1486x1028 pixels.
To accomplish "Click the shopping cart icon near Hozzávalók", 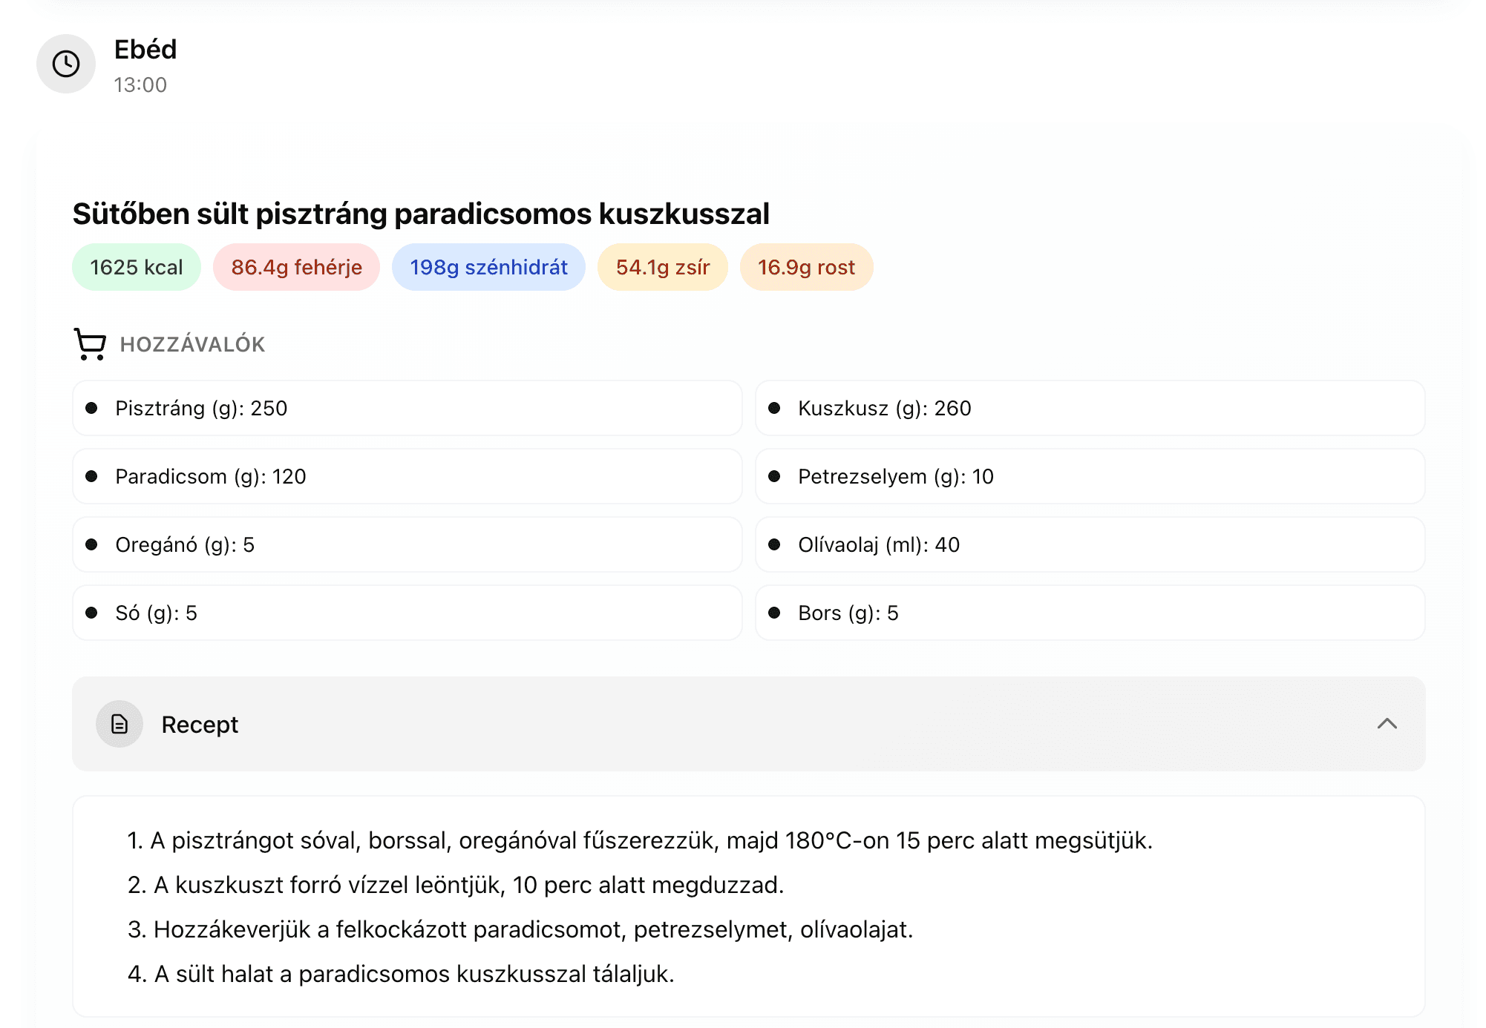I will point(90,344).
